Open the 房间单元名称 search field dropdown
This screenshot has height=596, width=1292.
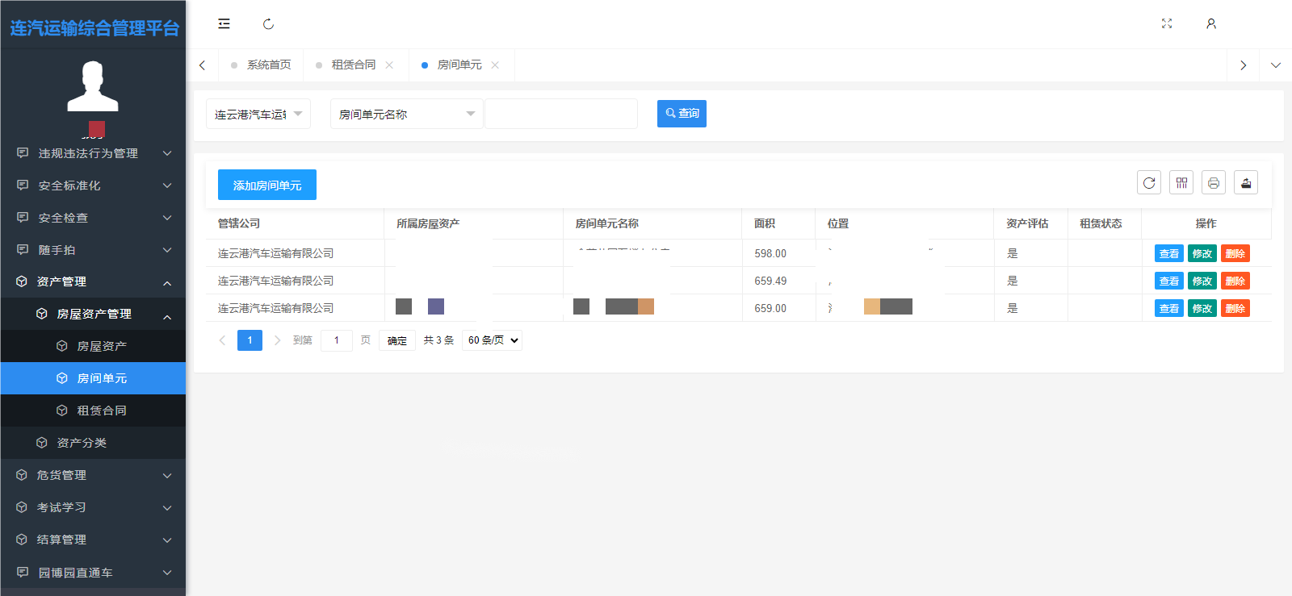406,115
